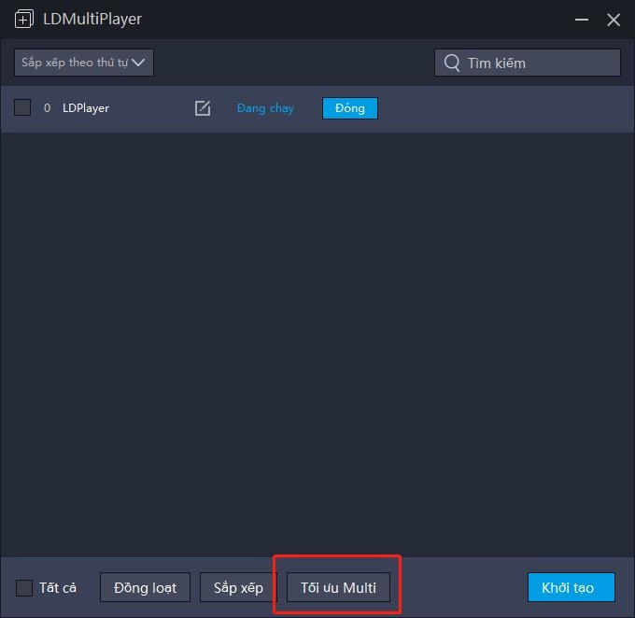
Task: Click the 'Đóng loạt' batch close button
Action: point(145,588)
